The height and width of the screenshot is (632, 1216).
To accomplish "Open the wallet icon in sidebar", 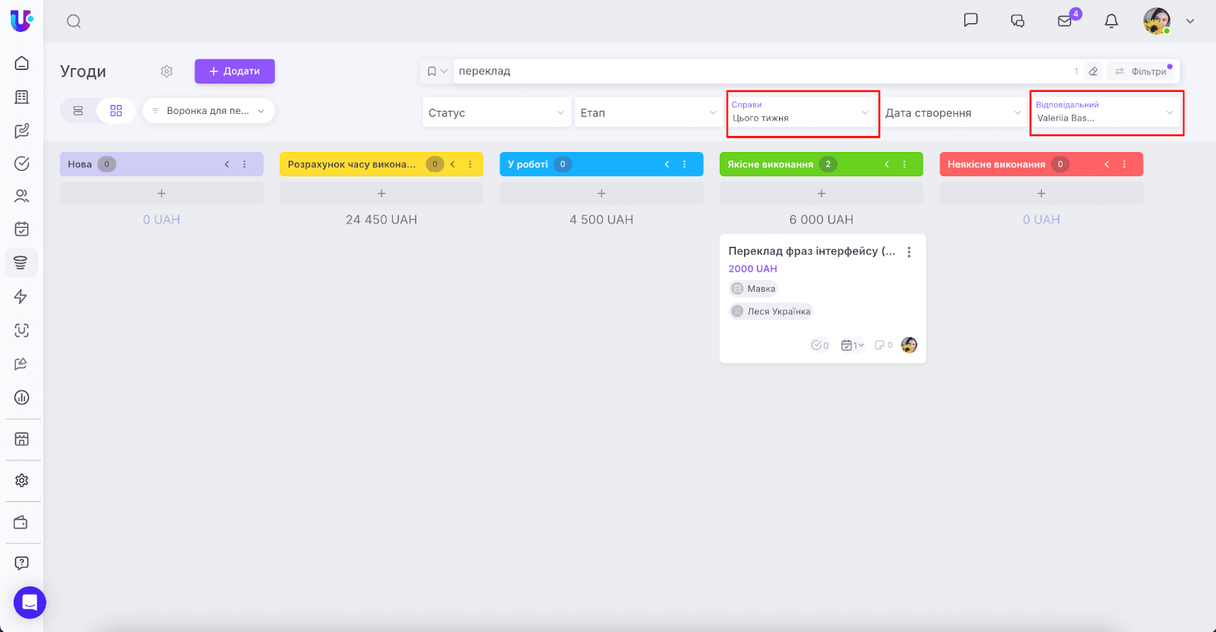I will point(21,523).
